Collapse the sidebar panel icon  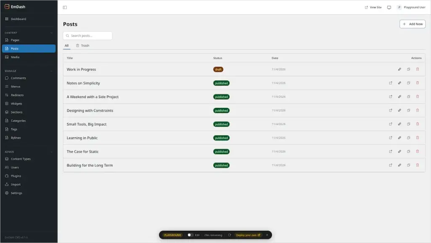tap(65, 8)
